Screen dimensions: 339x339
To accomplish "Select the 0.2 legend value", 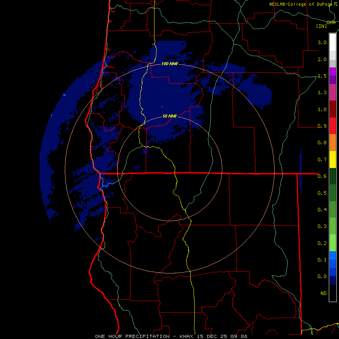I will [322, 243].
